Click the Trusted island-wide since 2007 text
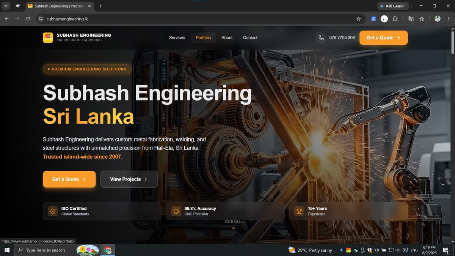The width and height of the screenshot is (455, 256). pos(83,157)
